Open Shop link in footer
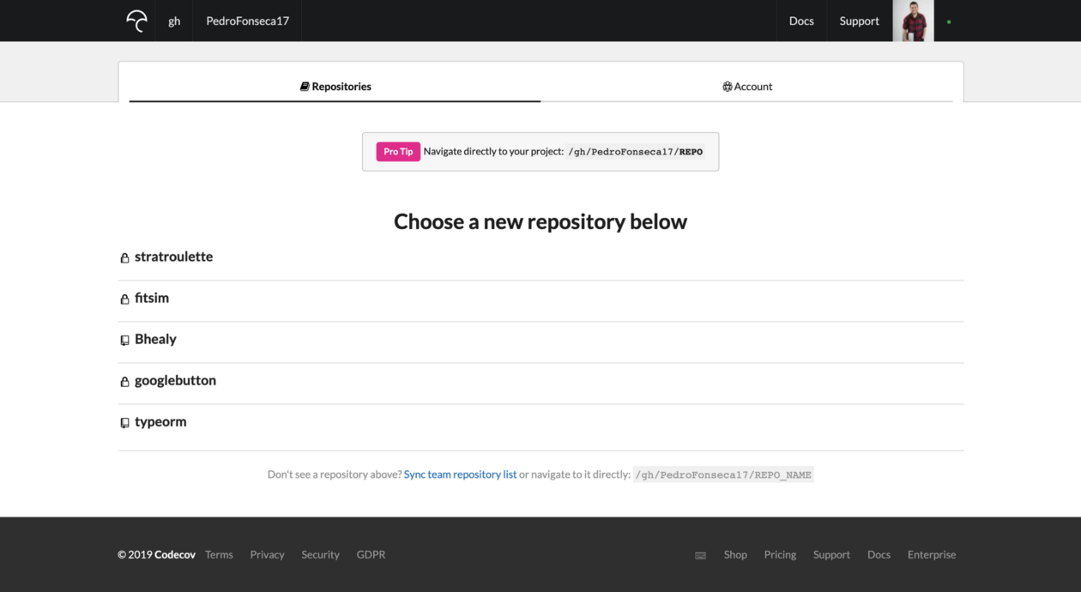The height and width of the screenshot is (592, 1081). [x=735, y=554]
